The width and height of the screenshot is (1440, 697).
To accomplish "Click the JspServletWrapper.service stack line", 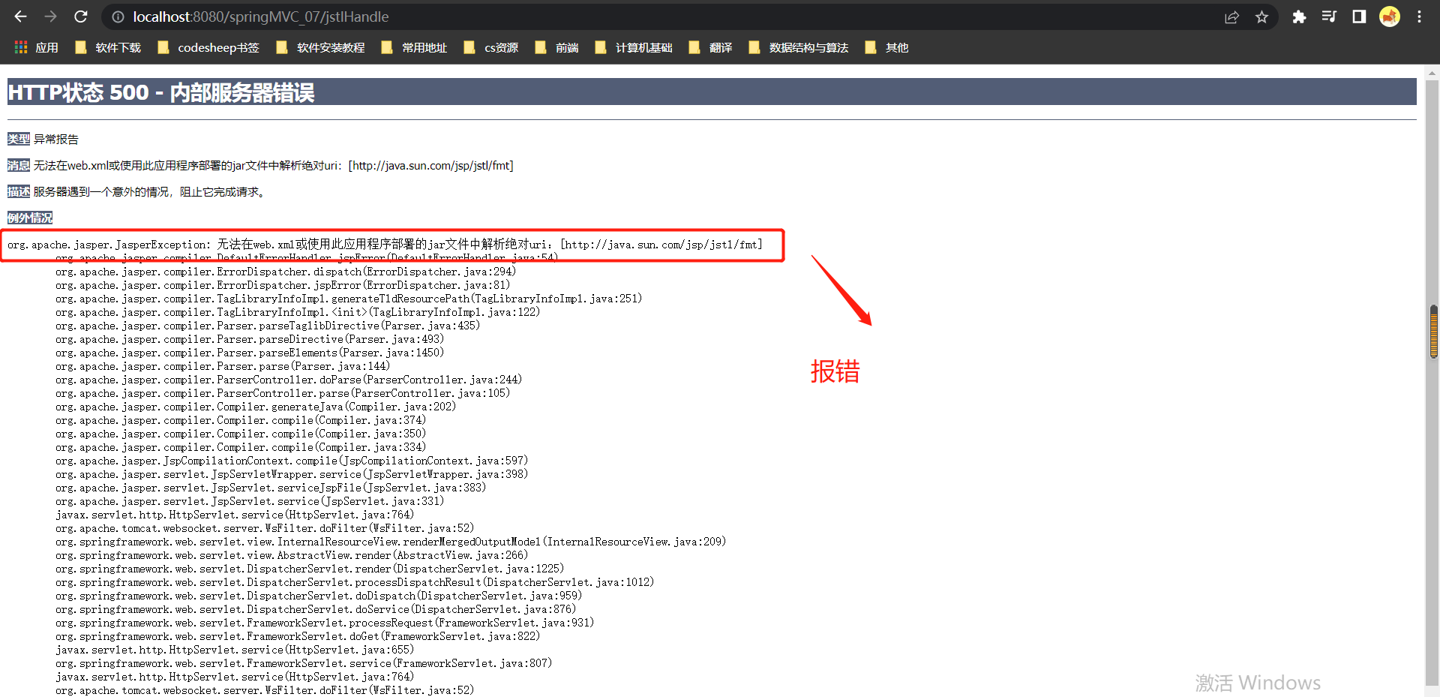I will (292, 474).
